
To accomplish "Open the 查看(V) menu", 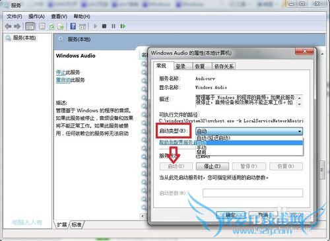I will coord(59,17).
